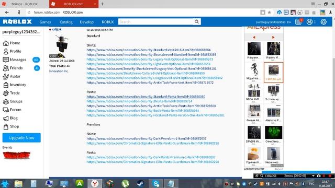Go back with browser back arrow
335x188 pixels.
pos(7,13)
